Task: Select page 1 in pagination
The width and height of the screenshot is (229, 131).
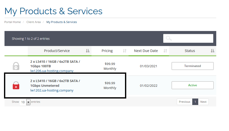Action: tap(195, 102)
